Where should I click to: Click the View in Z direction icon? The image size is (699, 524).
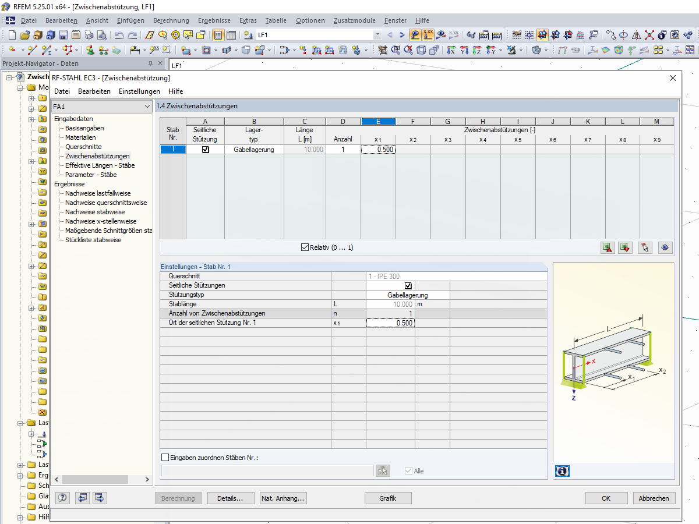tap(477, 50)
